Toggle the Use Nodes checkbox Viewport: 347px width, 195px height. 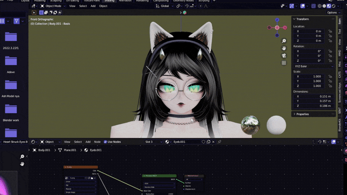pos(105,142)
